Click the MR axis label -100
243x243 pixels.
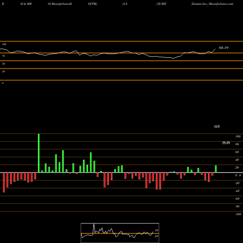[x=238, y=214]
